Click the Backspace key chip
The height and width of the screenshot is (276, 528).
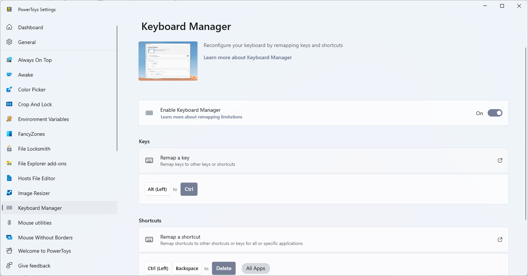[x=187, y=268]
